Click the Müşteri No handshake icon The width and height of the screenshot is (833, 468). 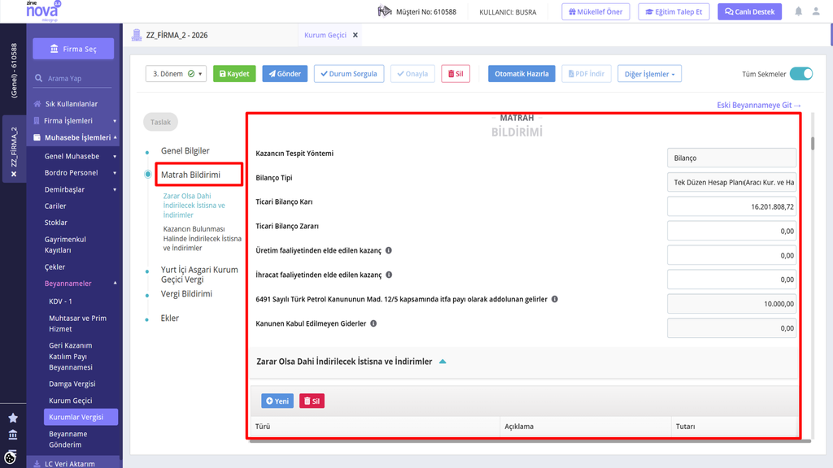click(385, 11)
